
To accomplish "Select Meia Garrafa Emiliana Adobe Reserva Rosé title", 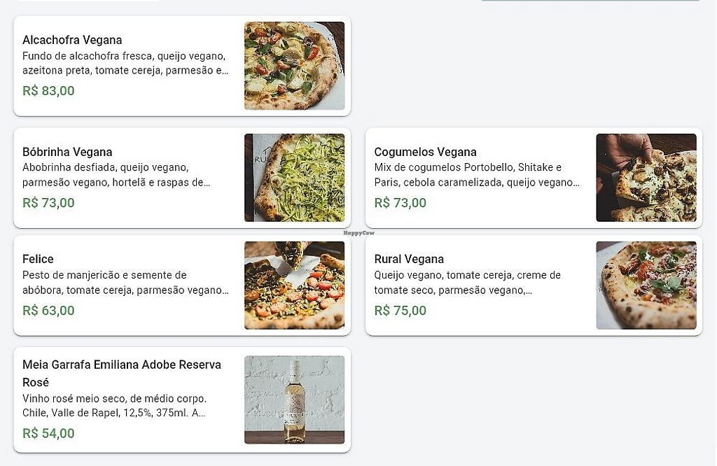I will (x=121, y=373).
